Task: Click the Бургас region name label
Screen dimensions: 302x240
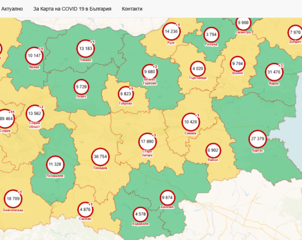Action: pos(257,151)
